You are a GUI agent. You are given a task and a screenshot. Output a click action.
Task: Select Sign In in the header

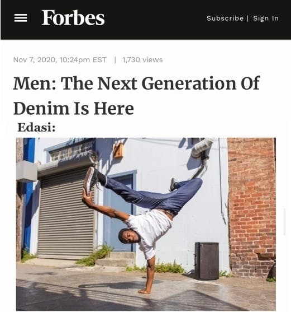click(266, 18)
